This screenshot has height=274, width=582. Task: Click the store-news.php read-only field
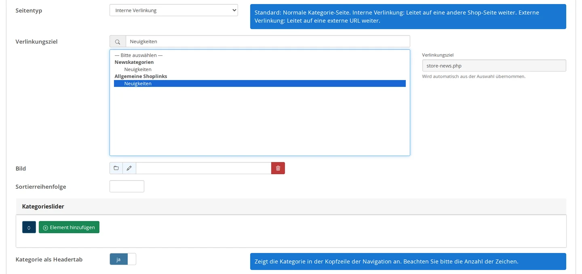tap(494, 65)
